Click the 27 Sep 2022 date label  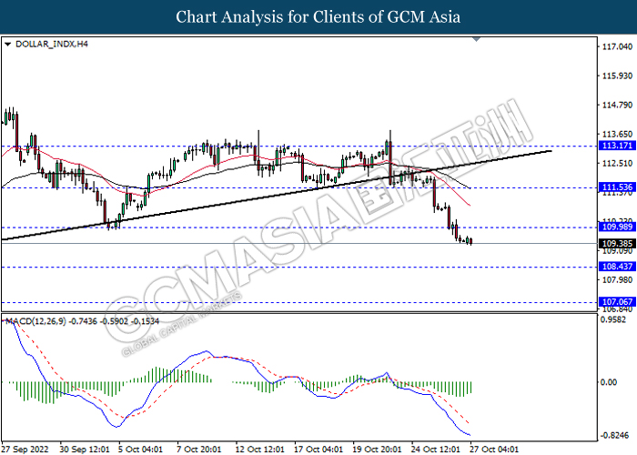click(25, 450)
